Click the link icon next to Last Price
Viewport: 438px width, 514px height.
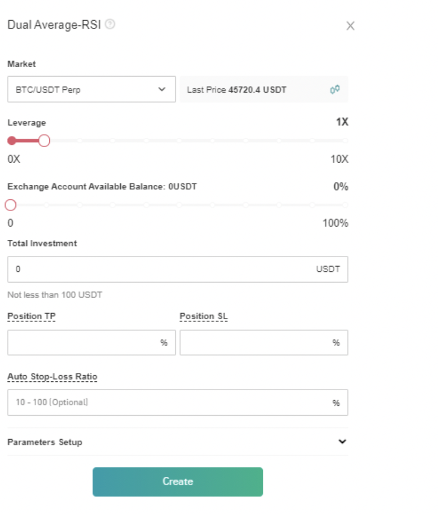[334, 89]
